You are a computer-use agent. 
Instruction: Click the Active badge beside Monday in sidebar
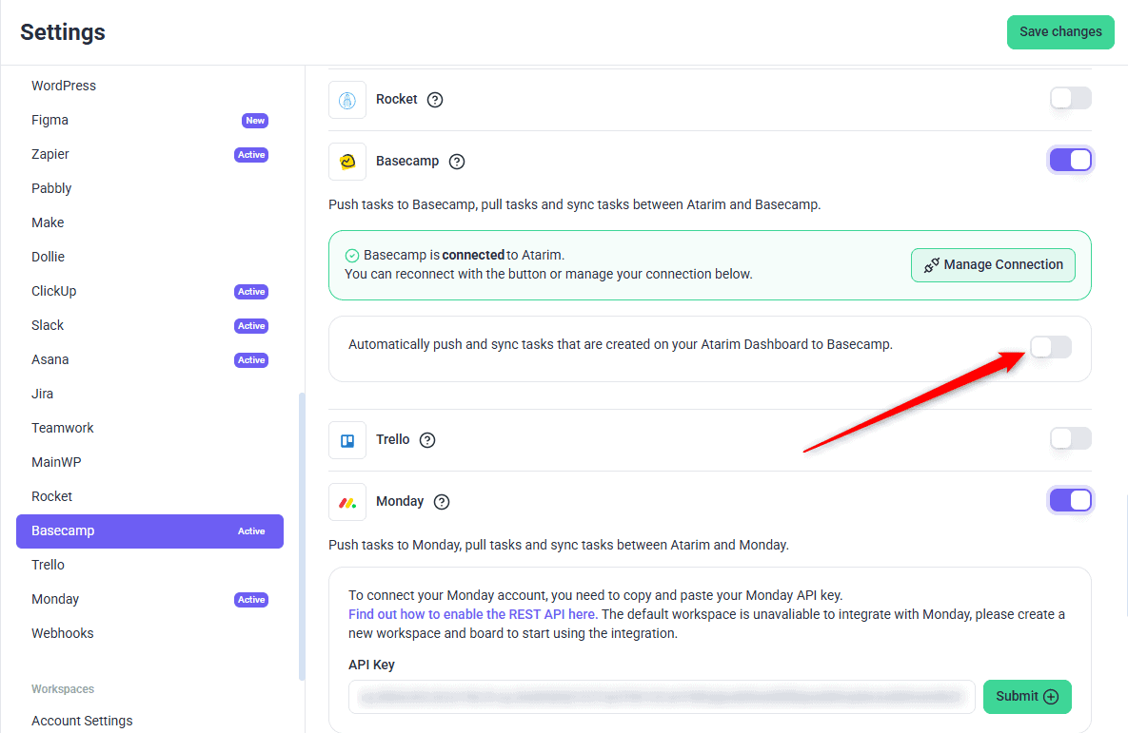251,599
